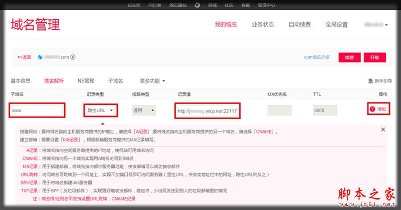The image size is (401, 210).
Task: Click the Oray logo icon in top bar
Action: (197, 5)
